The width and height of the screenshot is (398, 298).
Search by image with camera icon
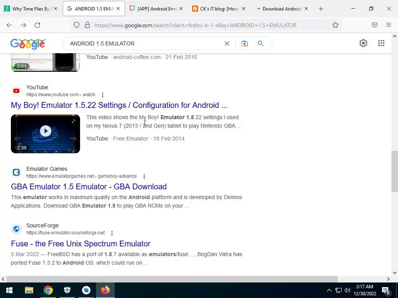[x=244, y=43]
